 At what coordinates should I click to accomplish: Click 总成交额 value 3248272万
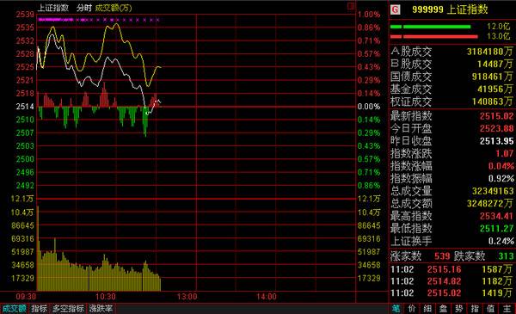point(490,204)
